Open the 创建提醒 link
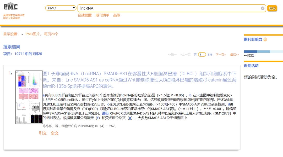The width and height of the screenshot is (283, 157). pos(85,15)
